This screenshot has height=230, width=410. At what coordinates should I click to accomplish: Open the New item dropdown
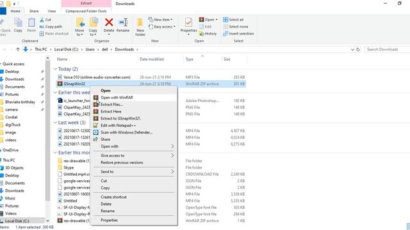click(160, 20)
